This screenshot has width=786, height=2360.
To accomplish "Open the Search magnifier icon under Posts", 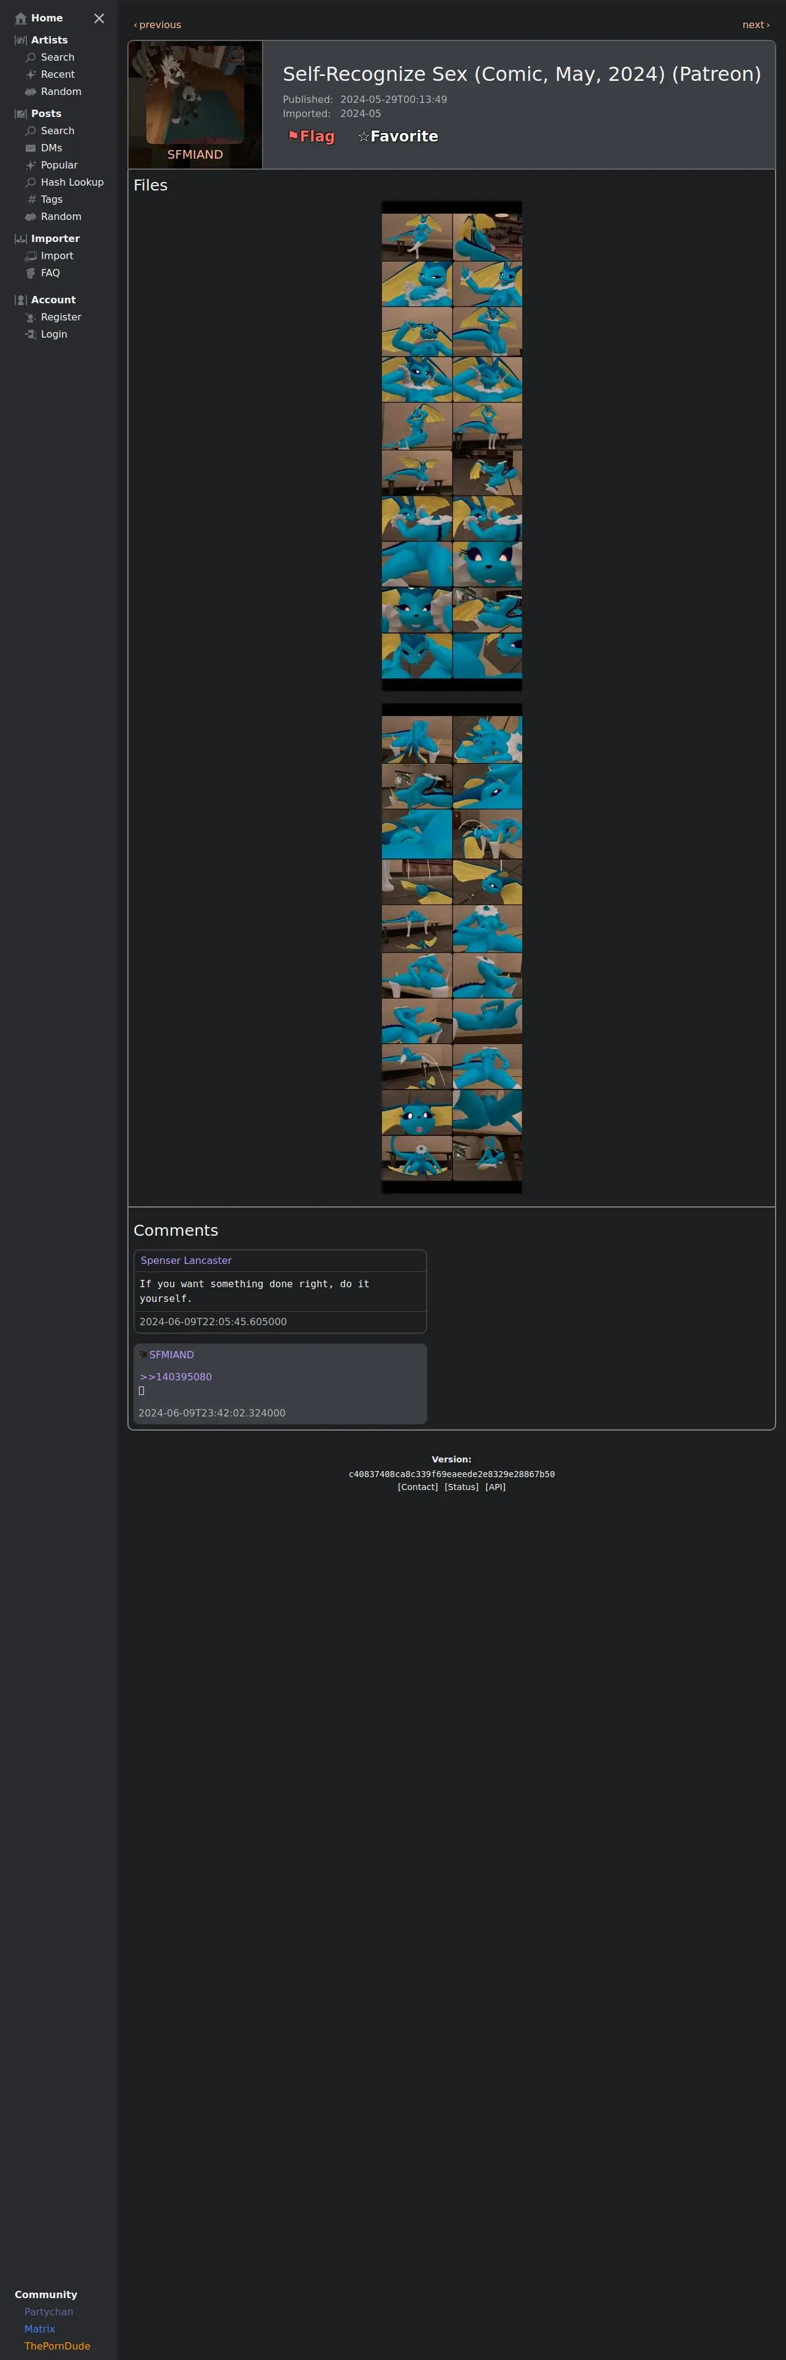I will tap(31, 131).
